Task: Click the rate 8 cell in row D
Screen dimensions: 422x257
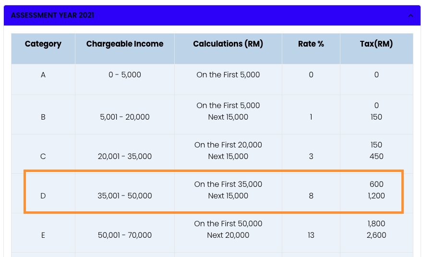Action: point(311,196)
